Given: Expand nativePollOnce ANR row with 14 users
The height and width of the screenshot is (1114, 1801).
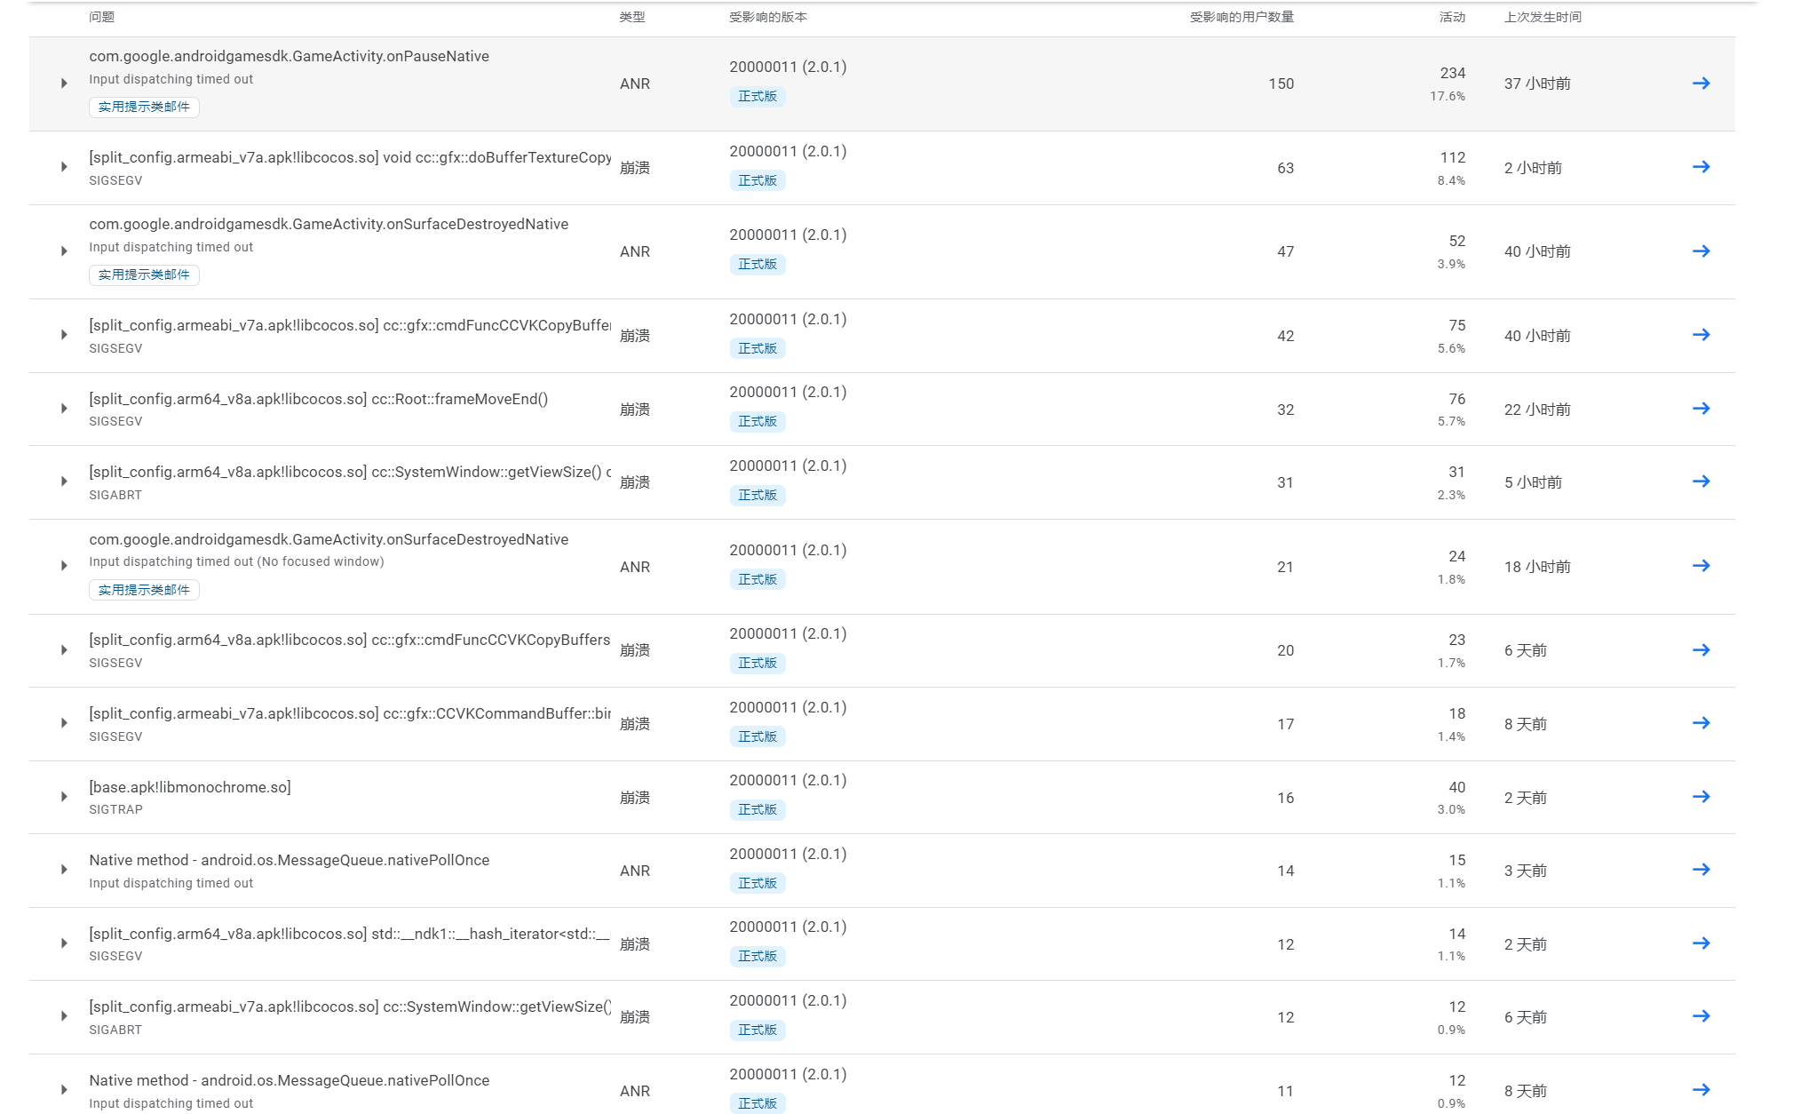Looking at the screenshot, I should [64, 870].
